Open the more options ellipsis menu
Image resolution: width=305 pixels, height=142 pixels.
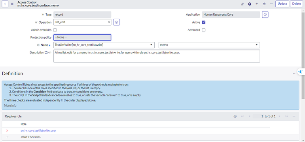pos(271,4)
